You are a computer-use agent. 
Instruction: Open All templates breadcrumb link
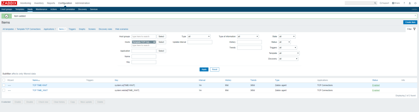(8, 29)
